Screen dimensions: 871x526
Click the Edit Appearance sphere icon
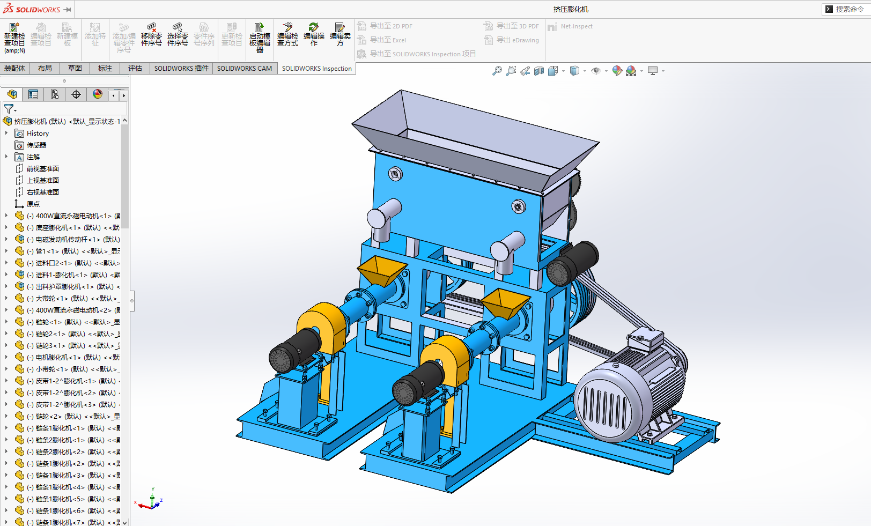point(617,71)
